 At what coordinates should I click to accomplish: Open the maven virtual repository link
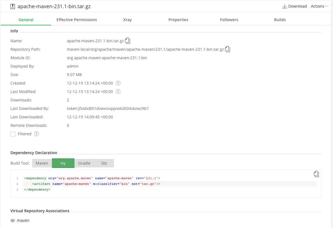pos(23,221)
